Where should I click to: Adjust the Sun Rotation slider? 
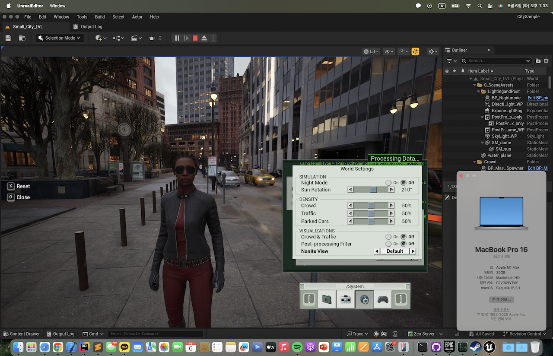coord(371,190)
